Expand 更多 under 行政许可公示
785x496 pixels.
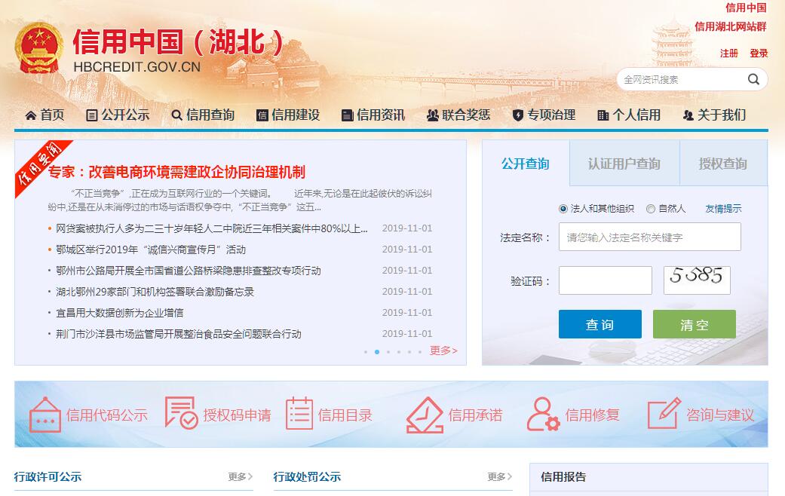(x=241, y=476)
